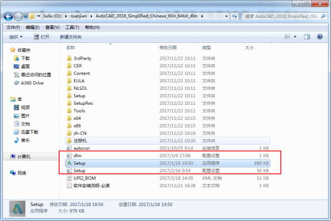Open the 文档 library
The width and height of the screenshot is (331, 221).
(22, 124)
